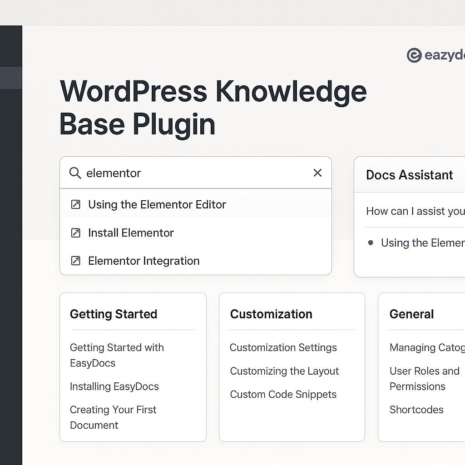The image size is (465, 465).
Task: Open Using the Elemen... assistant suggestion
Action: click(423, 243)
